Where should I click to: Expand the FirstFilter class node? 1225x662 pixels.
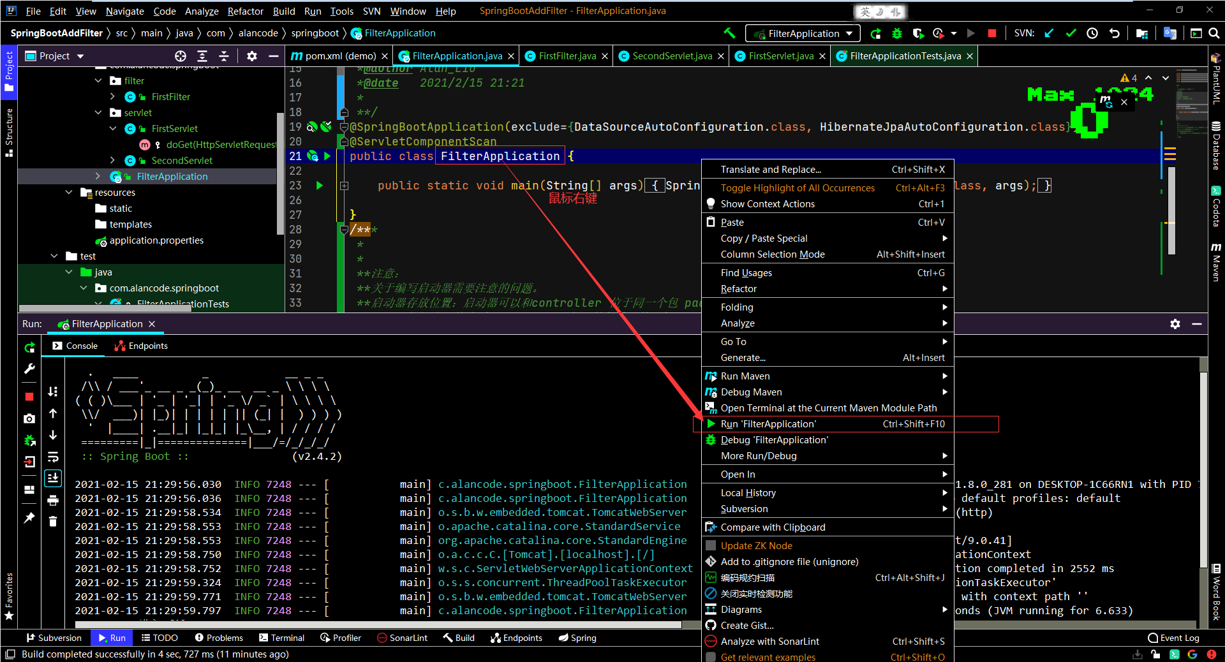click(113, 97)
